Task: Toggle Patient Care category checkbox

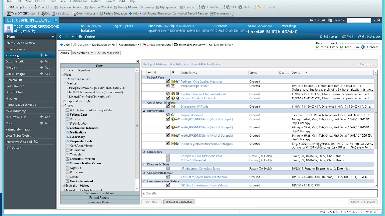Action: (68, 115)
